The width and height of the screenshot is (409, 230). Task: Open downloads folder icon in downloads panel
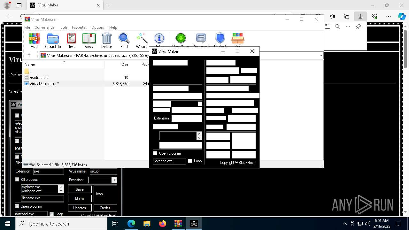[x=328, y=27]
